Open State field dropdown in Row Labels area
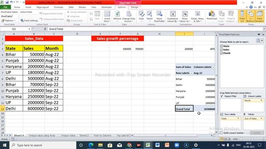 point(238,119)
